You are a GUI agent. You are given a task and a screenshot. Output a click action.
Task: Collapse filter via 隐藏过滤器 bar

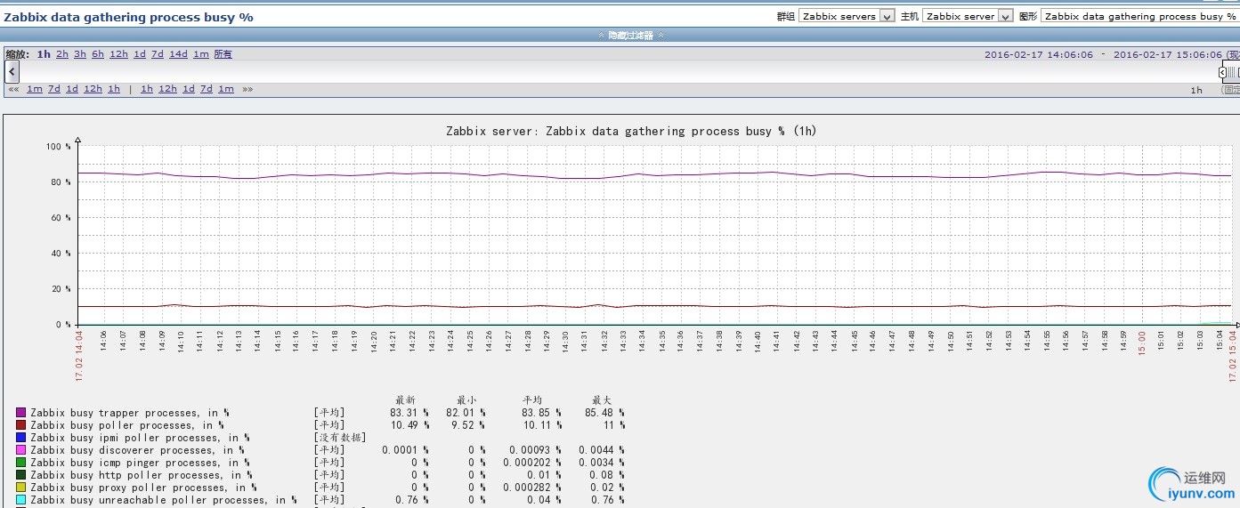(x=631, y=36)
